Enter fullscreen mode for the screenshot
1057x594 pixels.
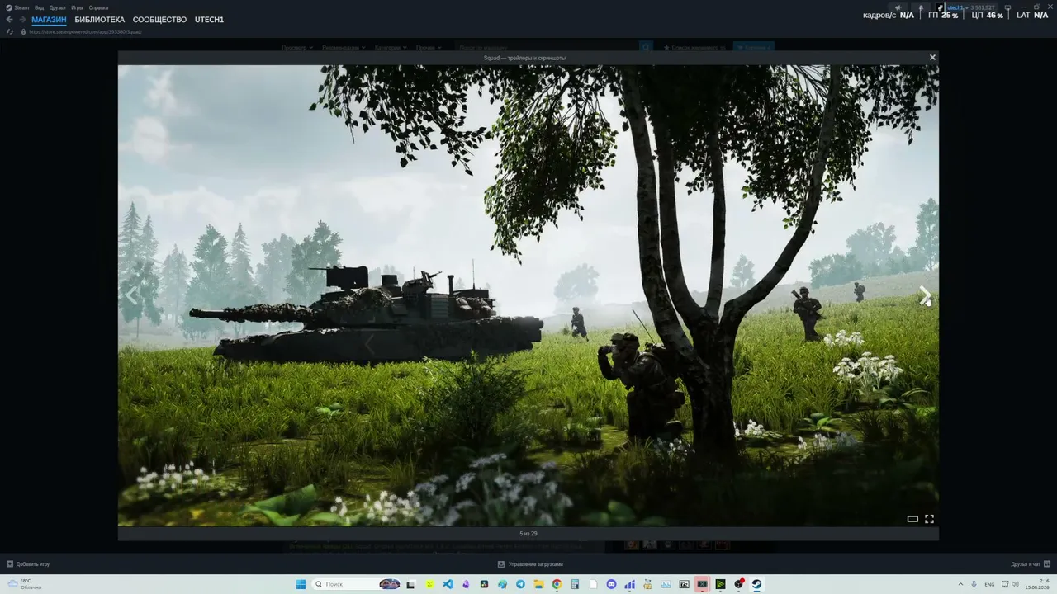click(929, 519)
